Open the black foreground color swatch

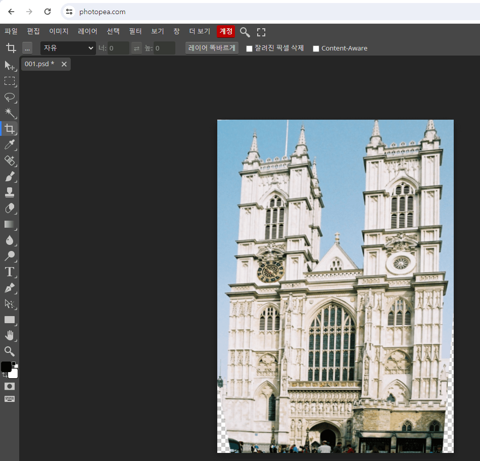(x=6, y=367)
